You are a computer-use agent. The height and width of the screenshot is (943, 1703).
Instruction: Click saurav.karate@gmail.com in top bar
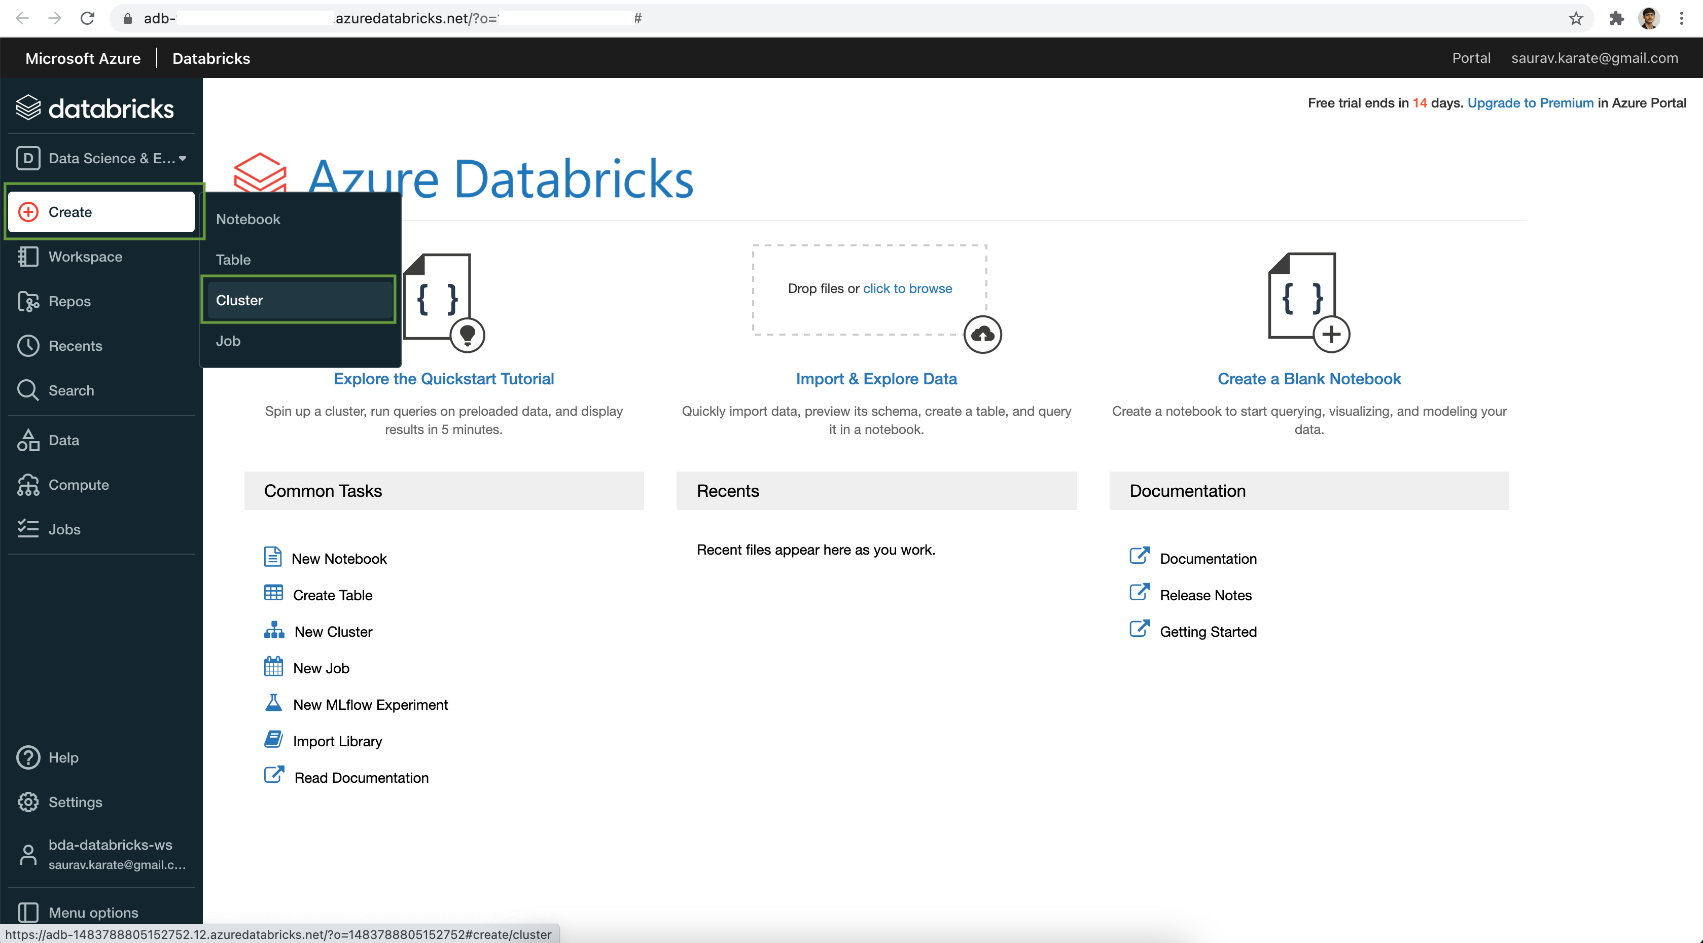pos(1594,58)
